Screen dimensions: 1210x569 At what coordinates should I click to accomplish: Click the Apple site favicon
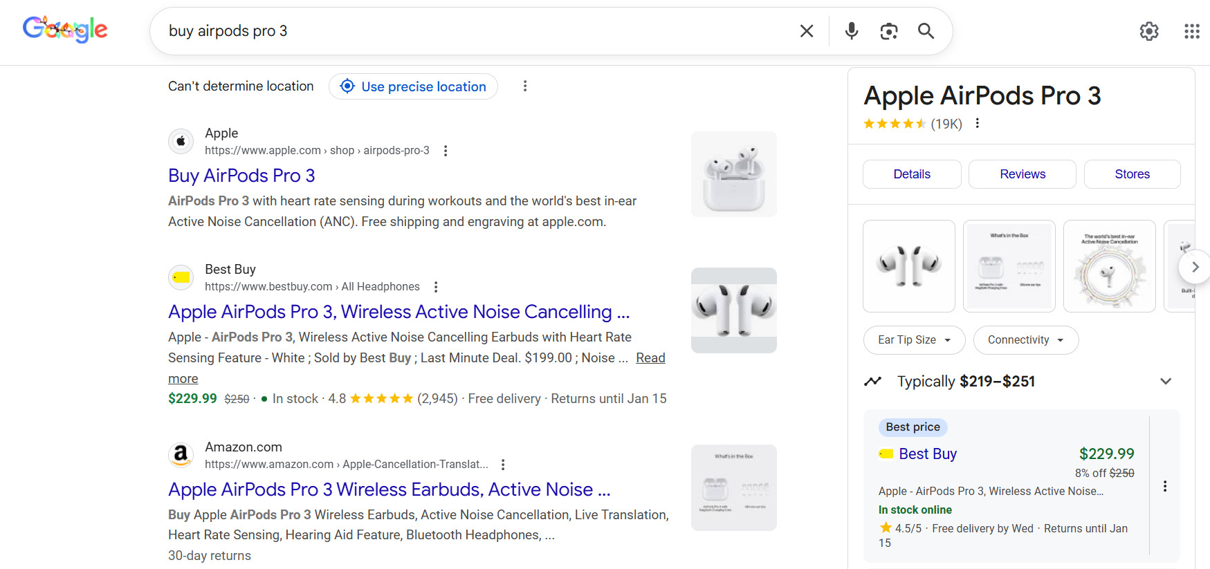point(181,141)
